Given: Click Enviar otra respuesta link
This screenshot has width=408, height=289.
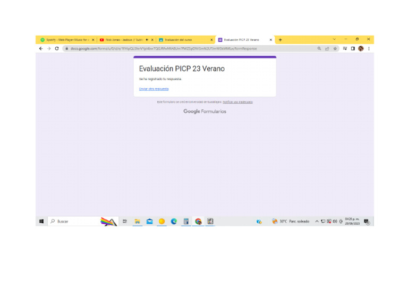Looking at the screenshot, I should pos(154,89).
